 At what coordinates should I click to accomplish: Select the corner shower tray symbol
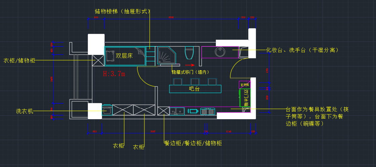pyautogui.click(x=167, y=56)
